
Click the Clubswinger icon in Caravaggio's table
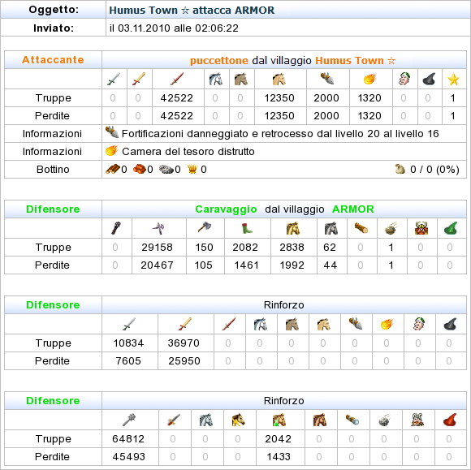tap(117, 228)
